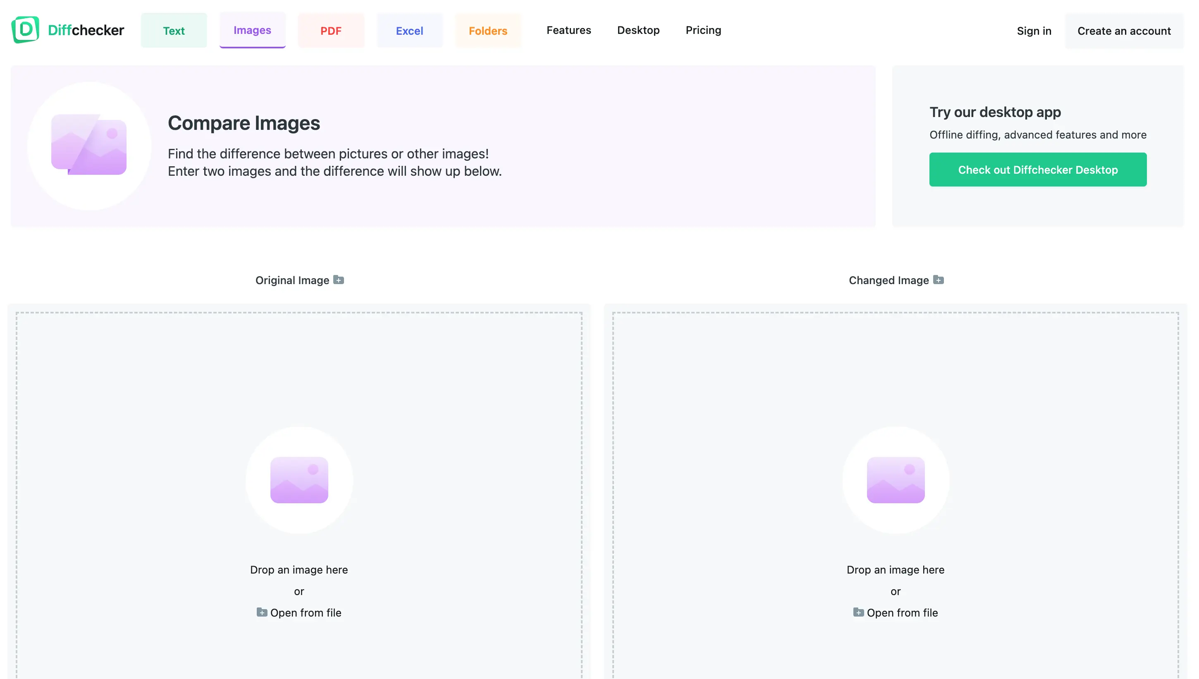
Task: Click the Sign in link
Action: [1034, 31]
